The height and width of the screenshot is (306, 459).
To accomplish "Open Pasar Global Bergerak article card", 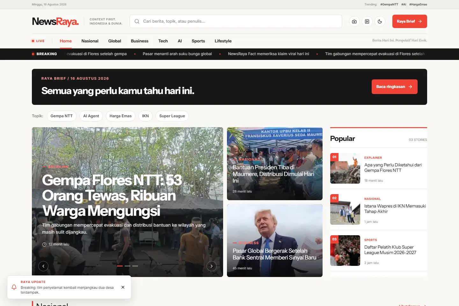I will click(x=275, y=241).
